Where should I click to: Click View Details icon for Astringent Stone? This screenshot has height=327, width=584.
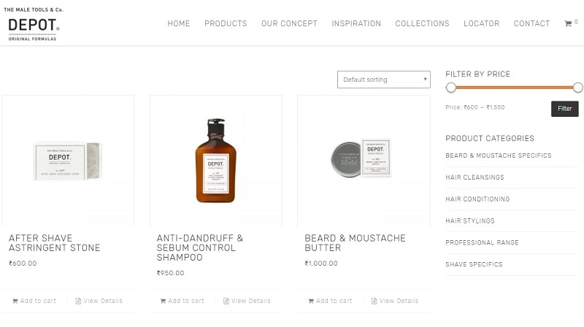[x=78, y=301]
